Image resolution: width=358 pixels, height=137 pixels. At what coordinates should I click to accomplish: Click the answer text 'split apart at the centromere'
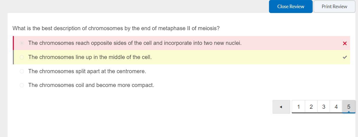tap(87, 71)
